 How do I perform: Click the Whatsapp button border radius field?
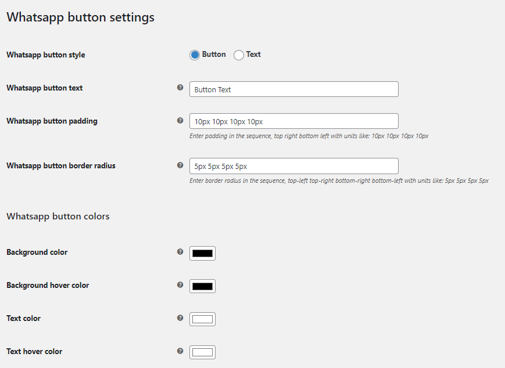(x=293, y=166)
